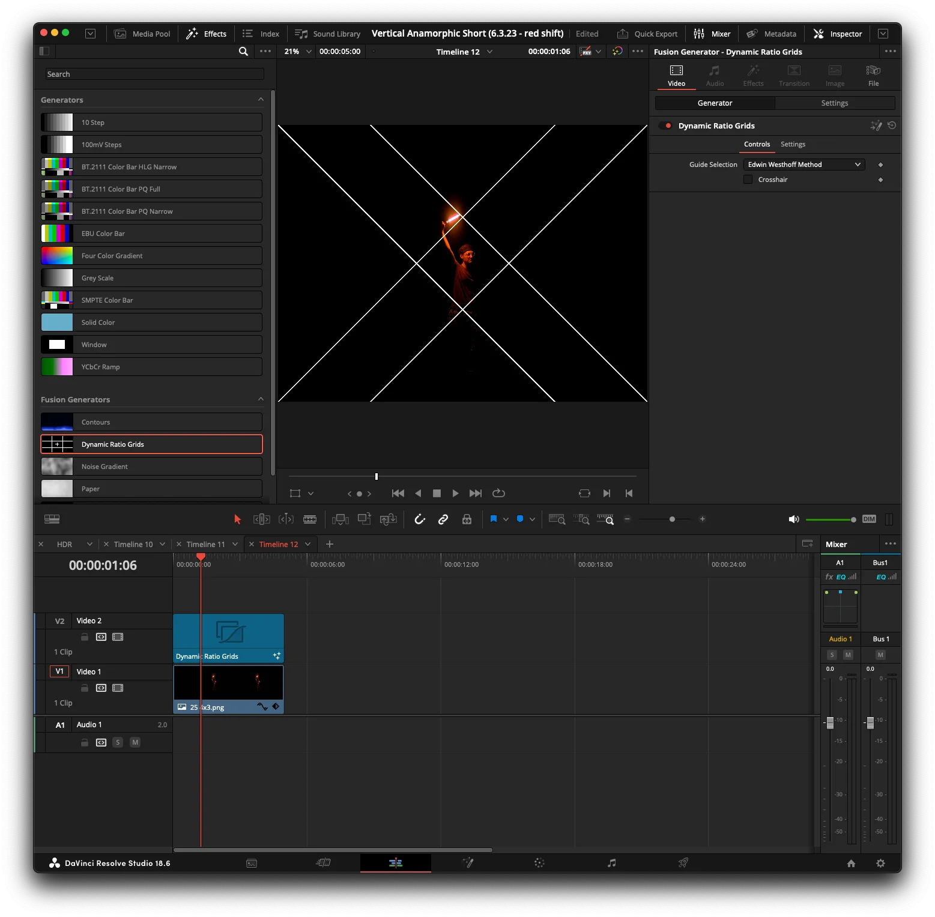This screenshot has width=935, height=917.
Task: Switch to the Timeline 11 tab
Action: (205, 544)
